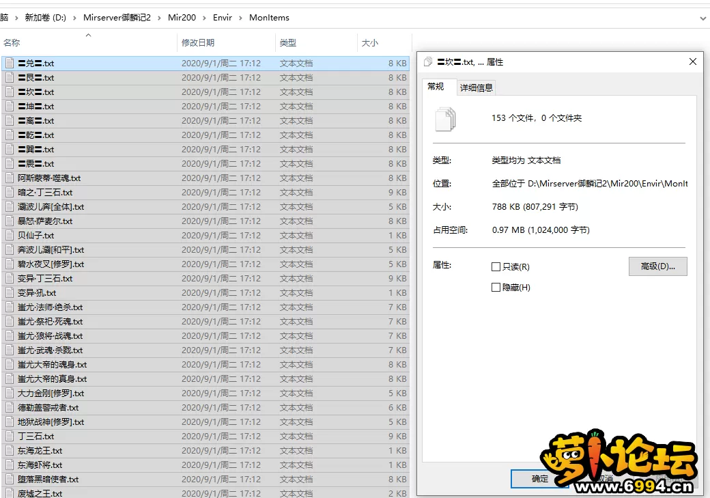Click the multi-file icon in properties dialog
The image size is (710, 498).
tap(446, 119)
